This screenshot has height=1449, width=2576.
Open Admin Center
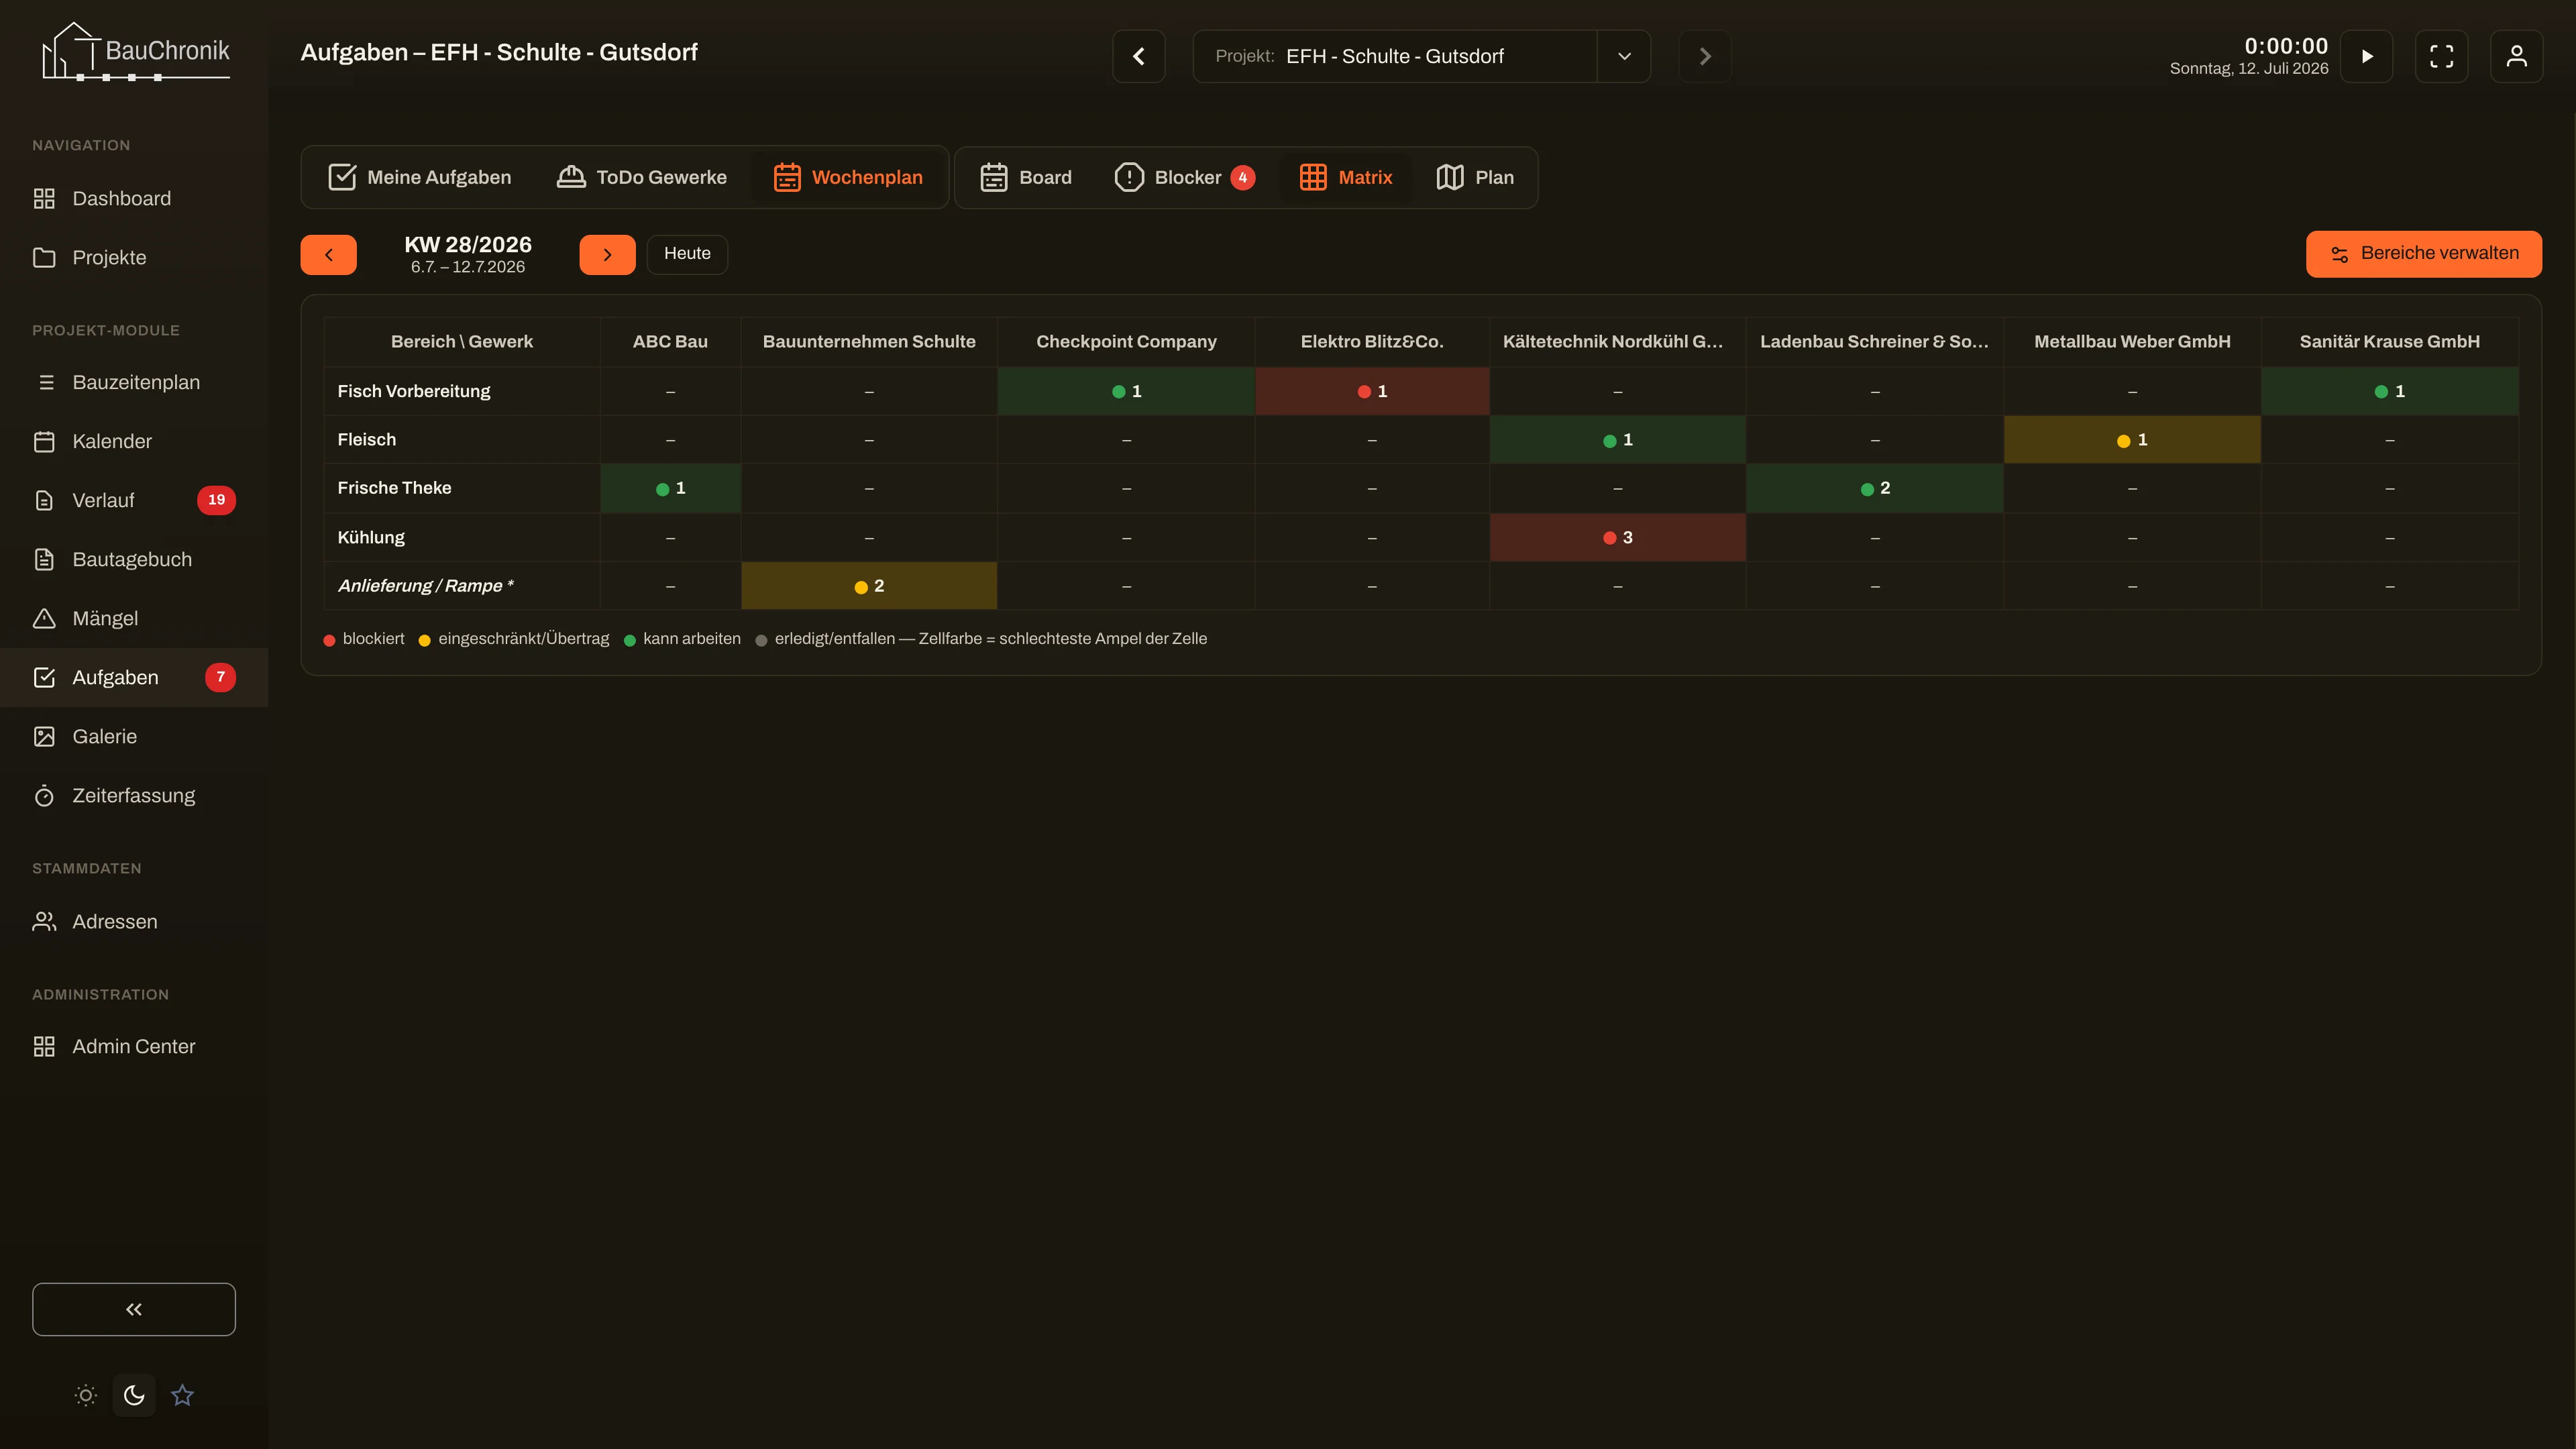click(134, 1046)
